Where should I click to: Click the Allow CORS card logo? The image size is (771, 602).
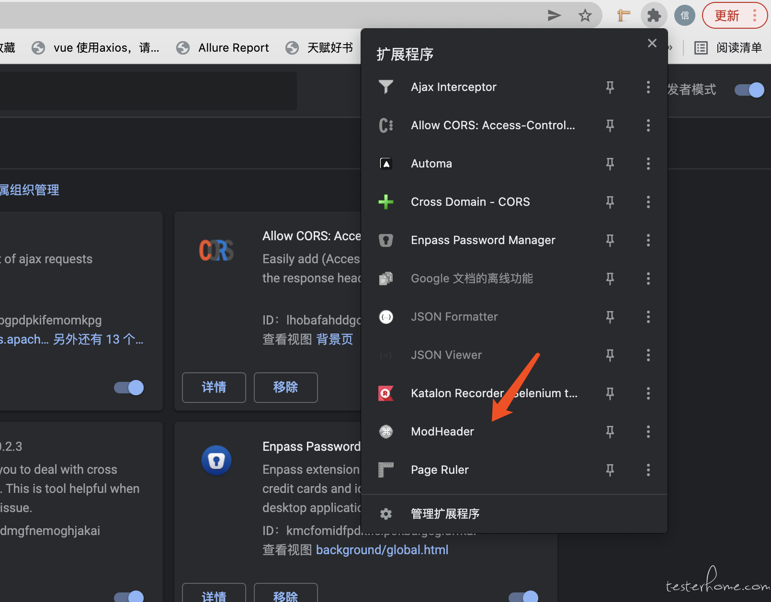point(216,250)
